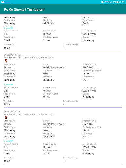
Task: Tap the battery icon in the 20:11 entry
Action: (6, 117)
